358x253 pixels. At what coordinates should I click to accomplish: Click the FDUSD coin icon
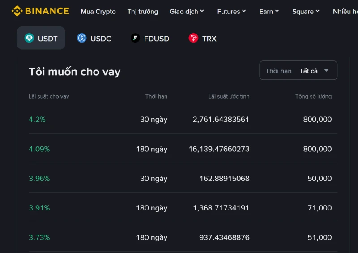tap(135, 39)
